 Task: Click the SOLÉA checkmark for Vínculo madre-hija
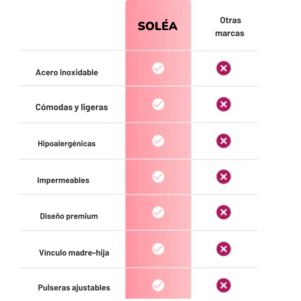click(158, 249)
